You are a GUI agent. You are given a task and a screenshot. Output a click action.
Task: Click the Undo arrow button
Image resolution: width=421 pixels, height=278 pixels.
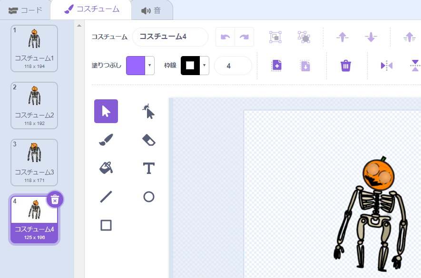[x=225, y=37]
